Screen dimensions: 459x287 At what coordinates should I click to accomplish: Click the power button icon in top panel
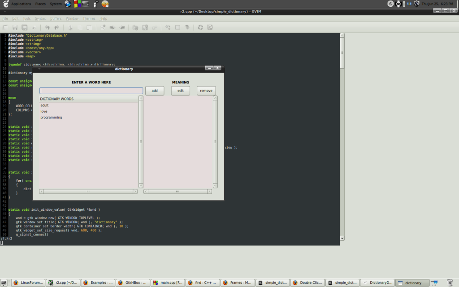tap(390, 4)
